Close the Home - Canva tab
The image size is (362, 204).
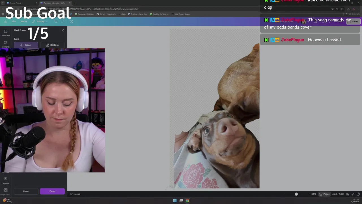[36, 3]
